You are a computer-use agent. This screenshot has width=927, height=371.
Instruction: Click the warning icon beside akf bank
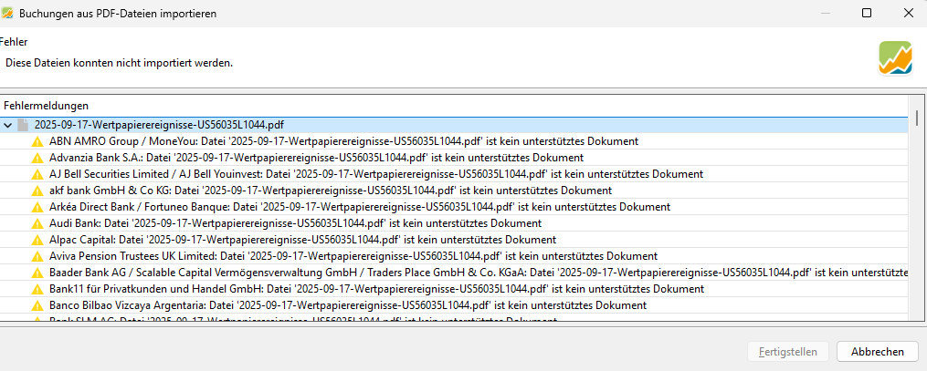point(37,191)
